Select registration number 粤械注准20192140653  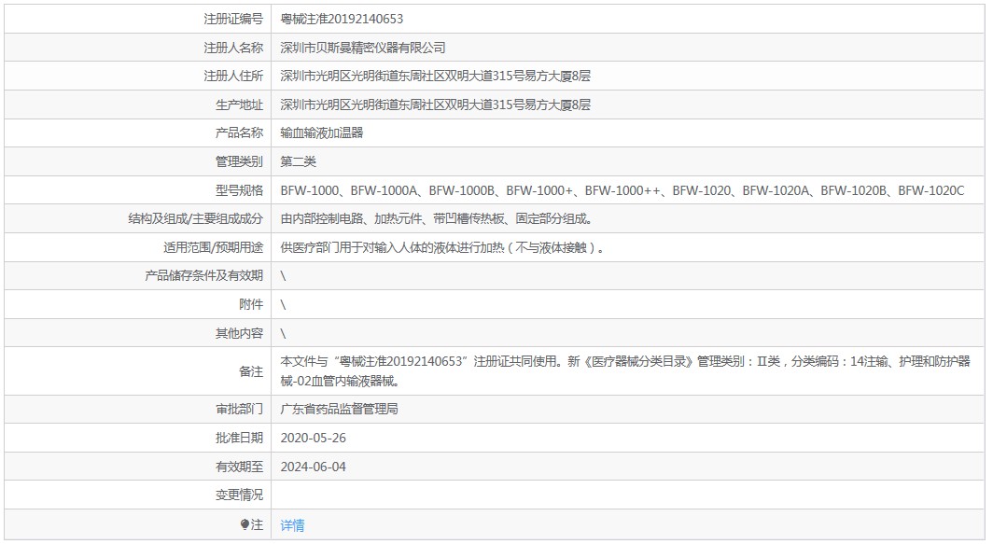[x=342, y=19]
